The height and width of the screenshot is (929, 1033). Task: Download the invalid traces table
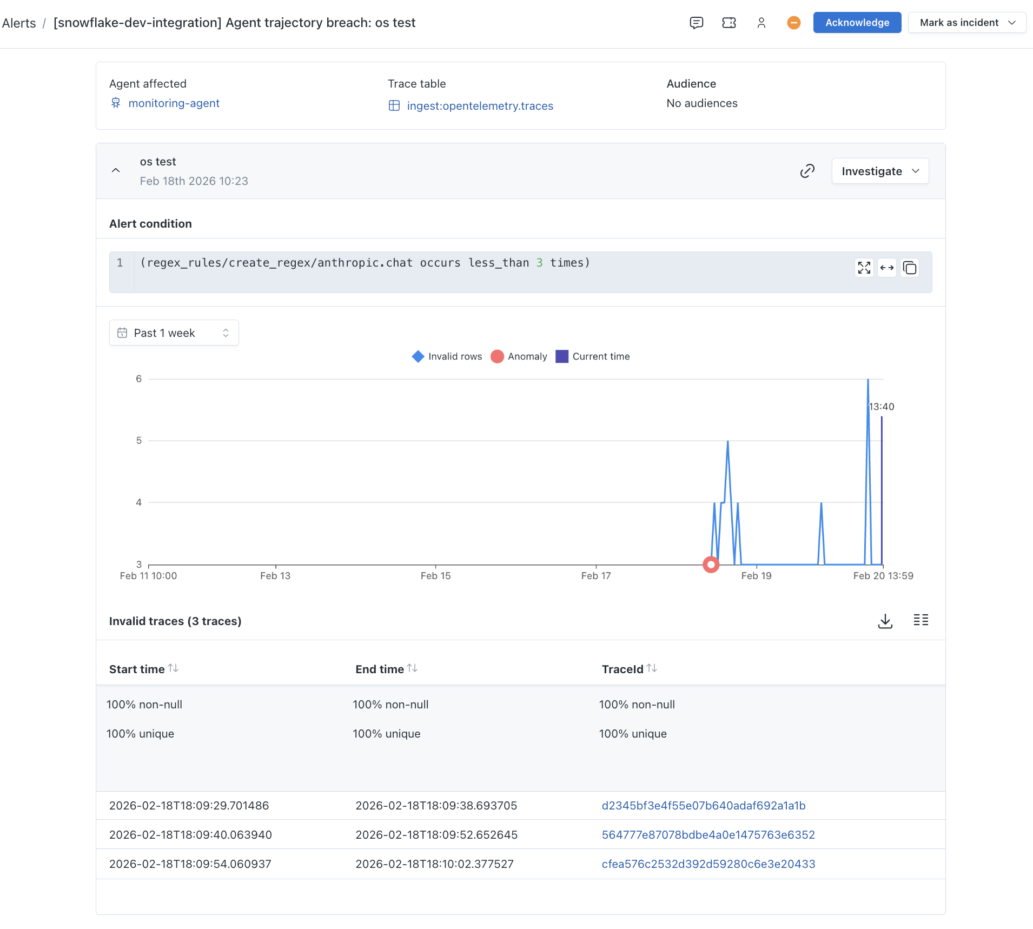(885, 621)
